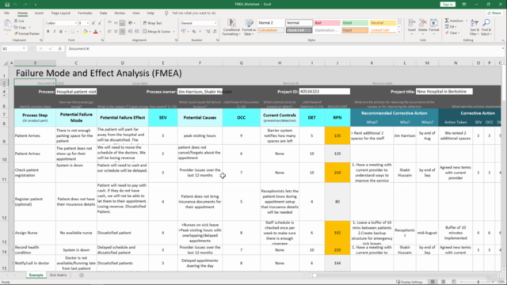Image resolution: width=507 pixels, height=285 pixels.
Task: Click the Save icon in title bar
Action: tap(7, 5)
